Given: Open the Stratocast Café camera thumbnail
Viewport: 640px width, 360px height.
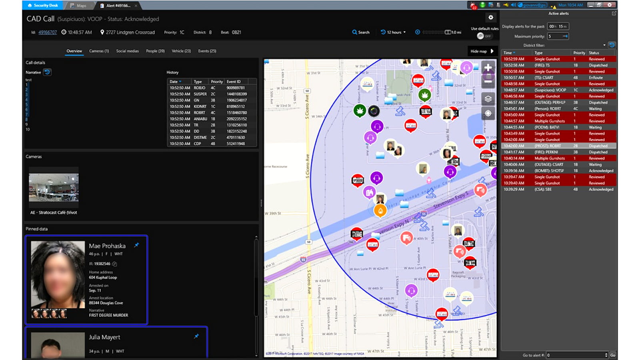Looking at the screenshot, I should point(54,187).
